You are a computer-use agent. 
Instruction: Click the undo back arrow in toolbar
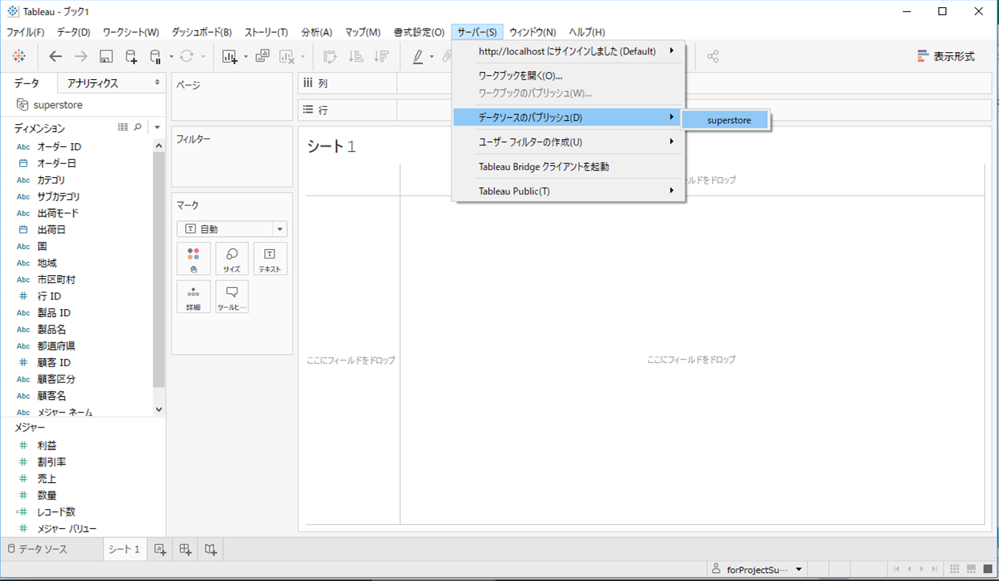(x=55, y=56)
